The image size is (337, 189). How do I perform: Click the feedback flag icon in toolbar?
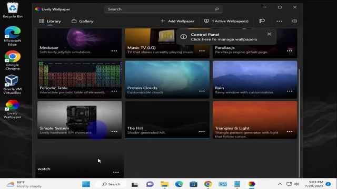[262, 21]
